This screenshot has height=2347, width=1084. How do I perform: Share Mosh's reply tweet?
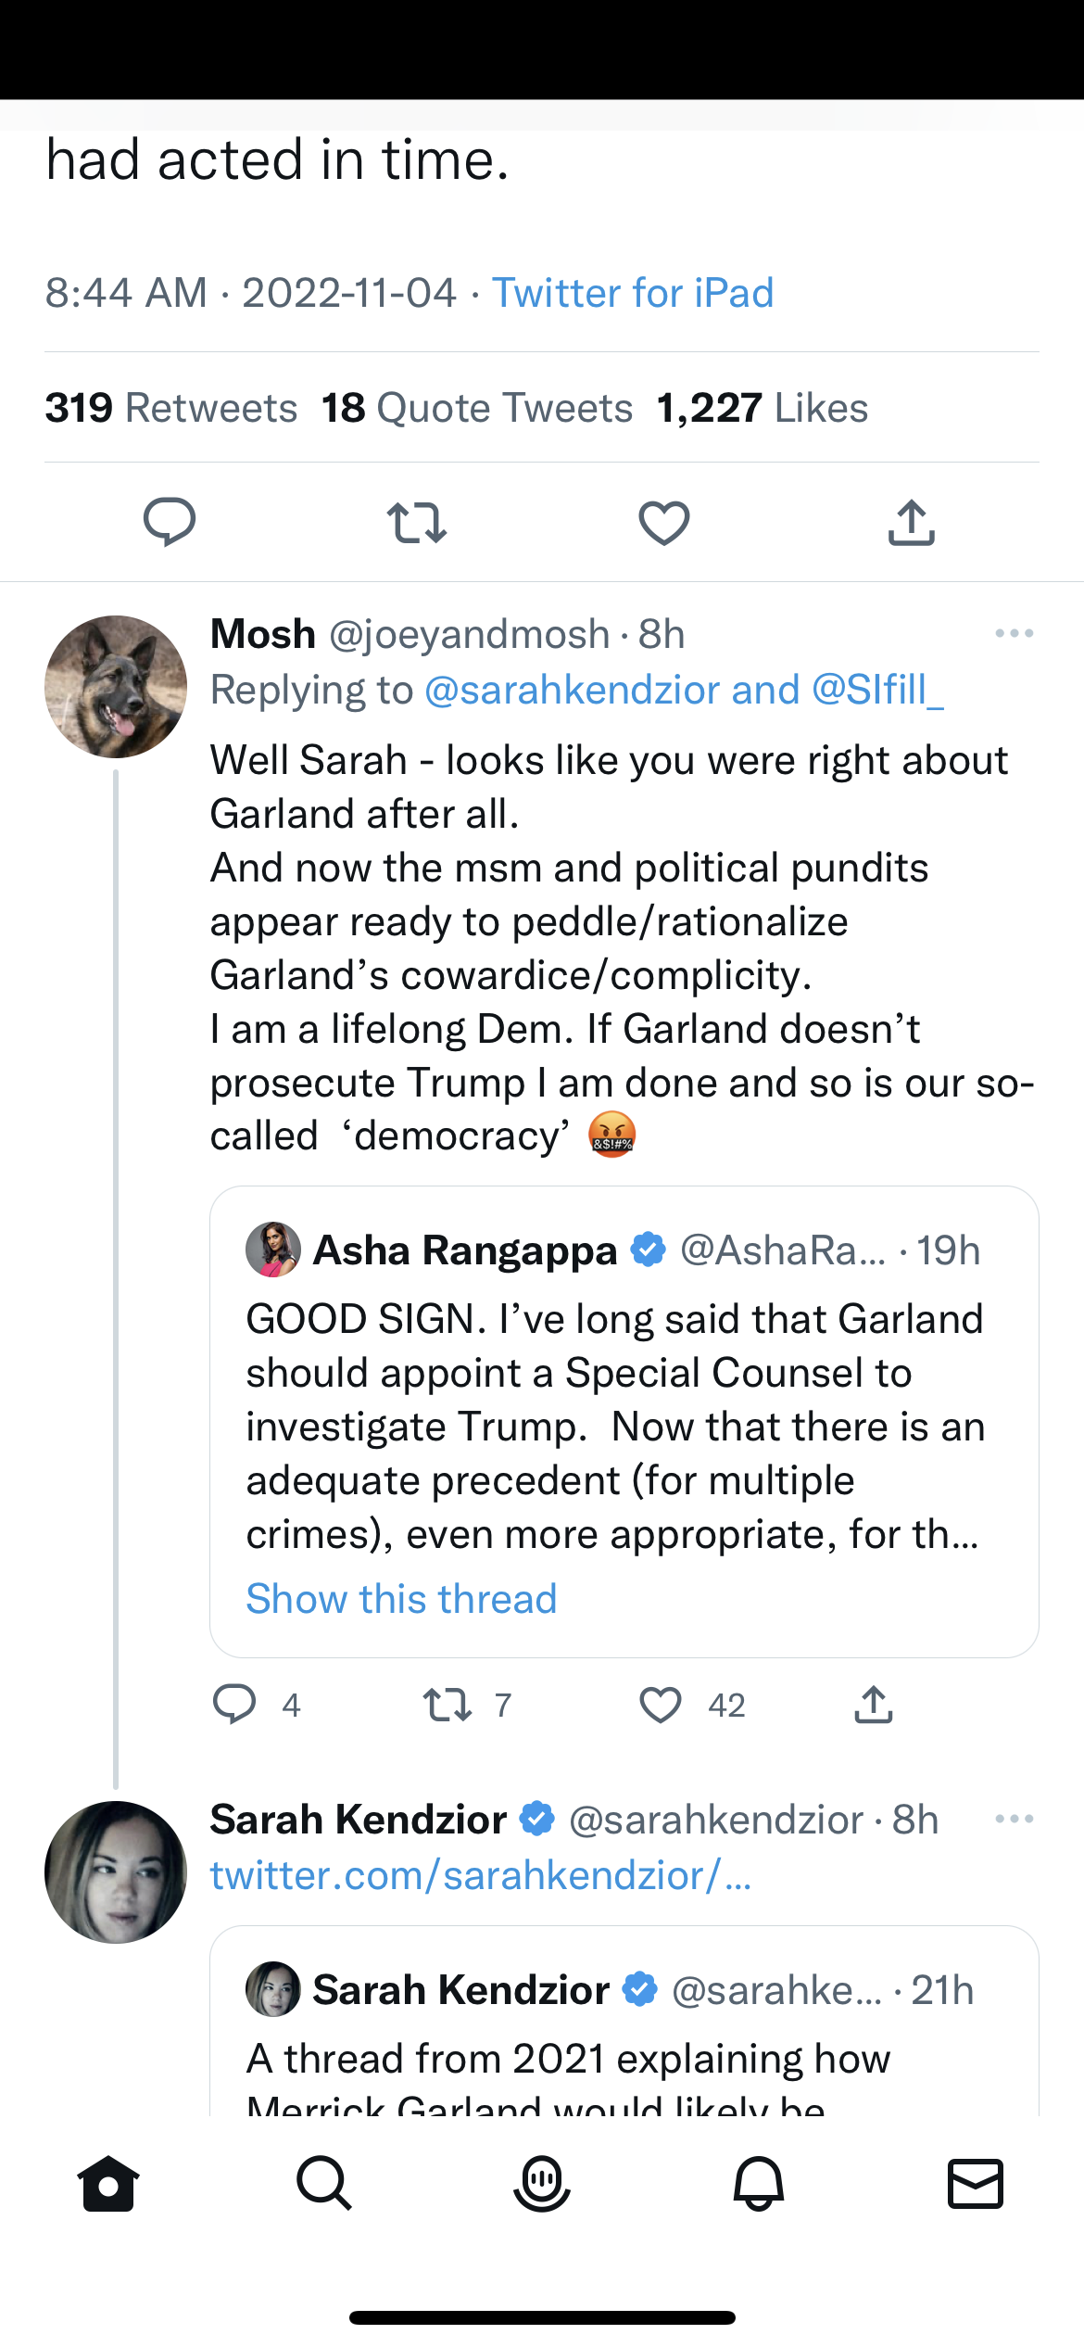click(874, 1704)
